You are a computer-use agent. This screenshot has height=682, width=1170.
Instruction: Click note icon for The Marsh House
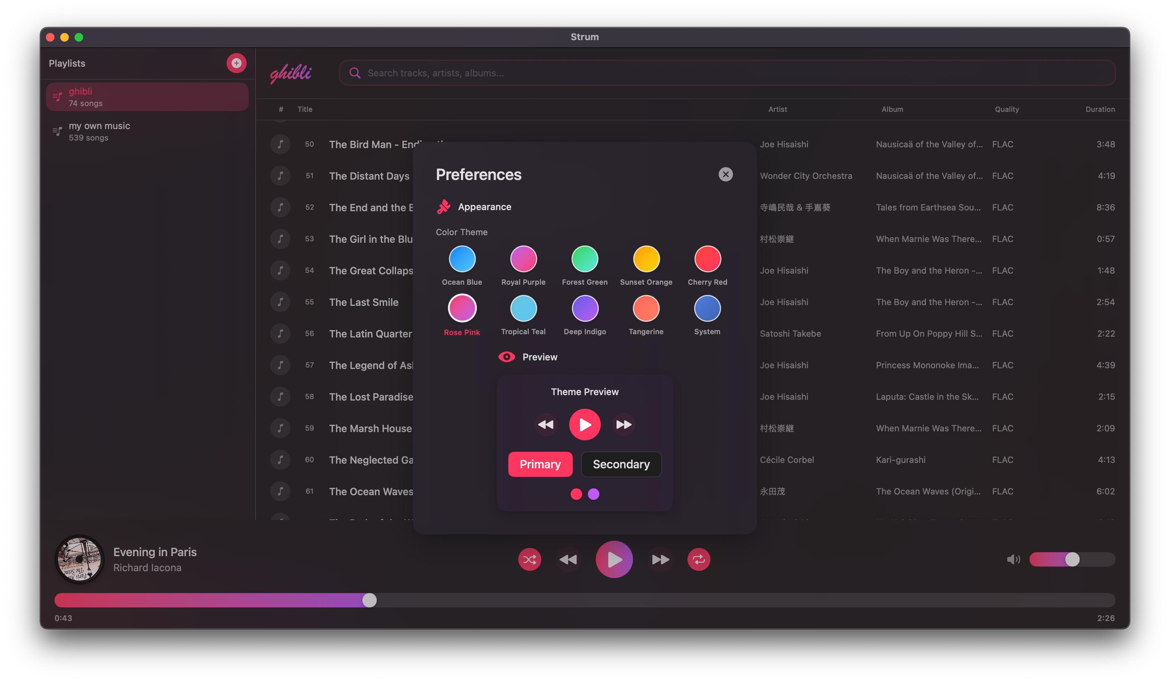280,428
